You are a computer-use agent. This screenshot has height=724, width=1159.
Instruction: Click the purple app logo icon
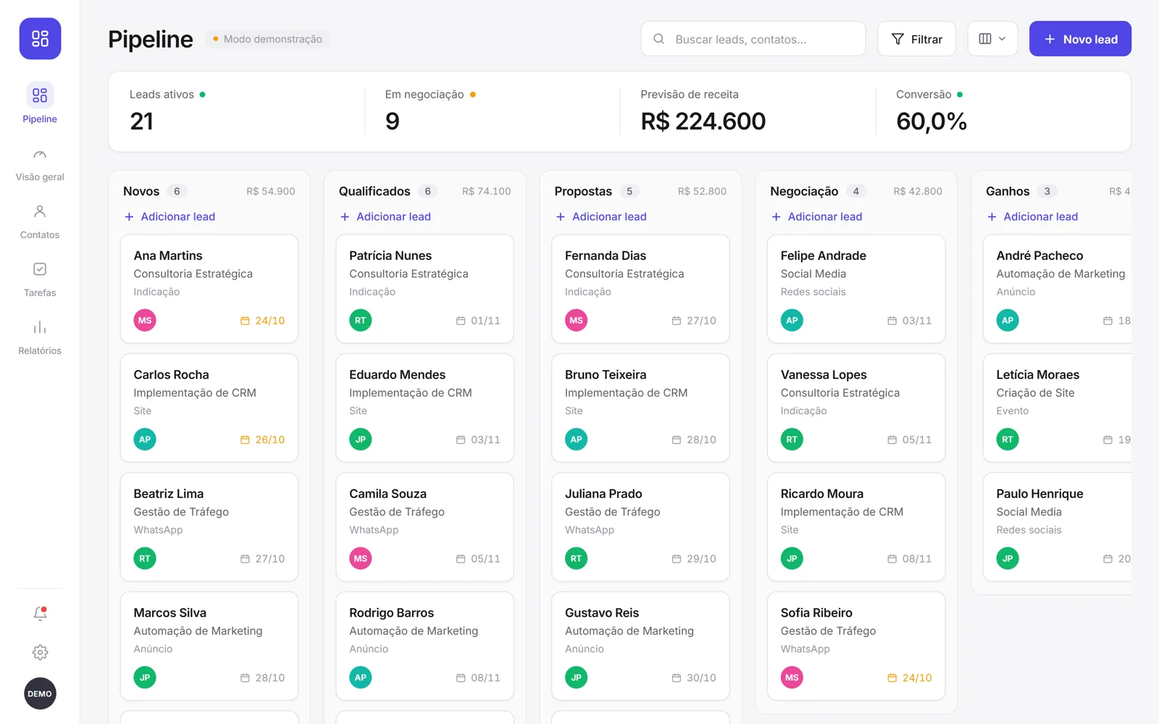40,38
